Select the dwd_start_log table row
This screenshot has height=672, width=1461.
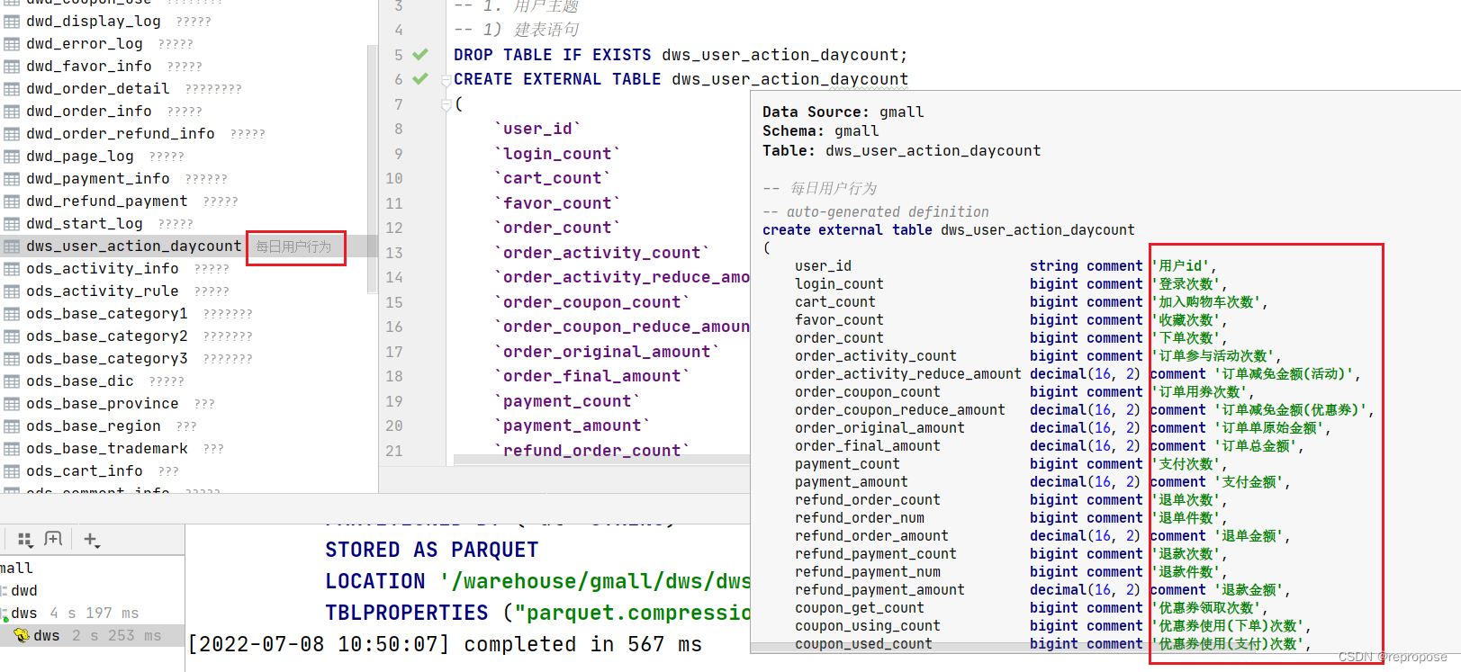(185, 223)
